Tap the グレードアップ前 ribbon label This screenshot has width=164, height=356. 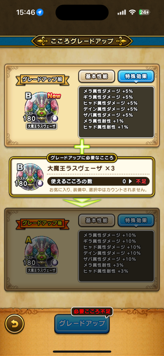pos(42,80)
